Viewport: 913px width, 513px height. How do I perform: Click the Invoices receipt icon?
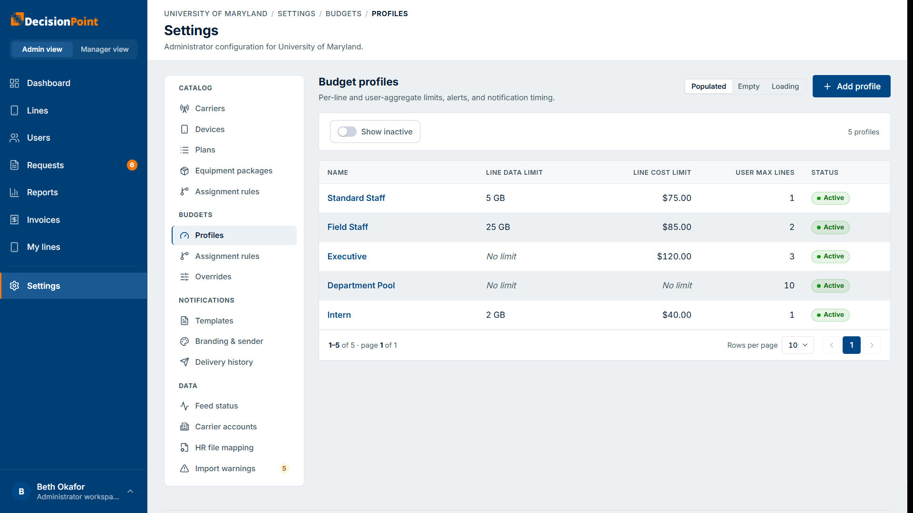14,220
